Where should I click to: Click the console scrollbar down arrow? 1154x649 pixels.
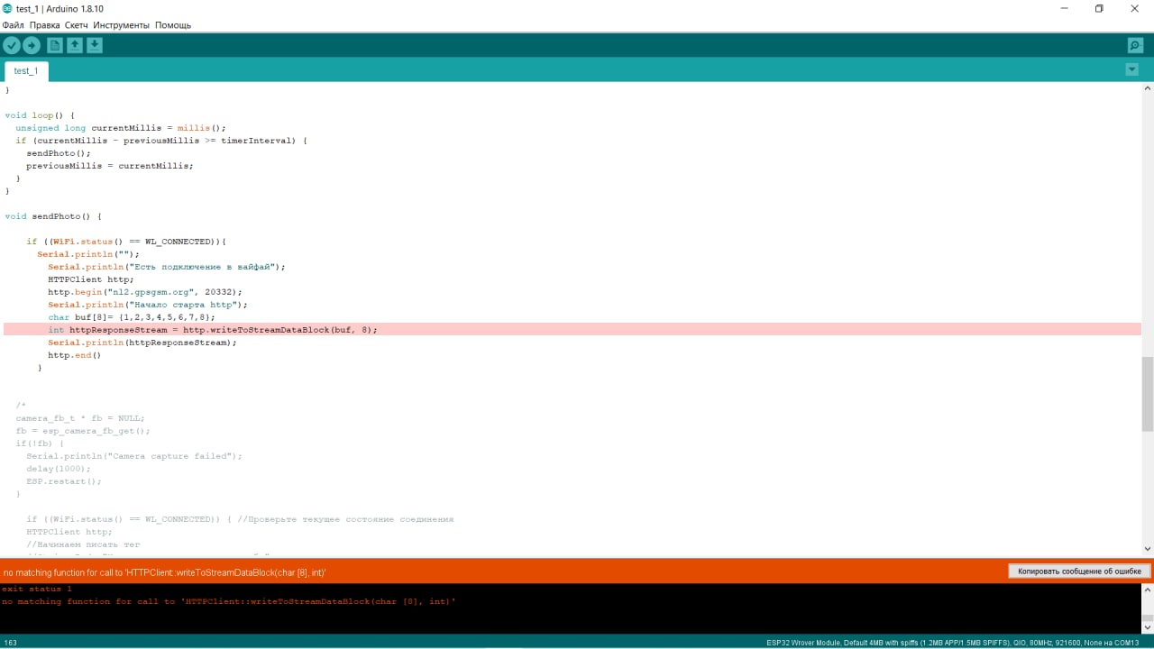tap(1147, 627)
